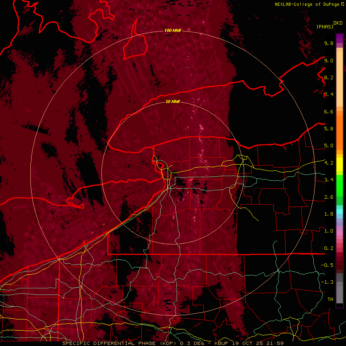Click the 5.8 value on the color scale
The width and height of the screenshot is (346, 346).
pos(329,129)
